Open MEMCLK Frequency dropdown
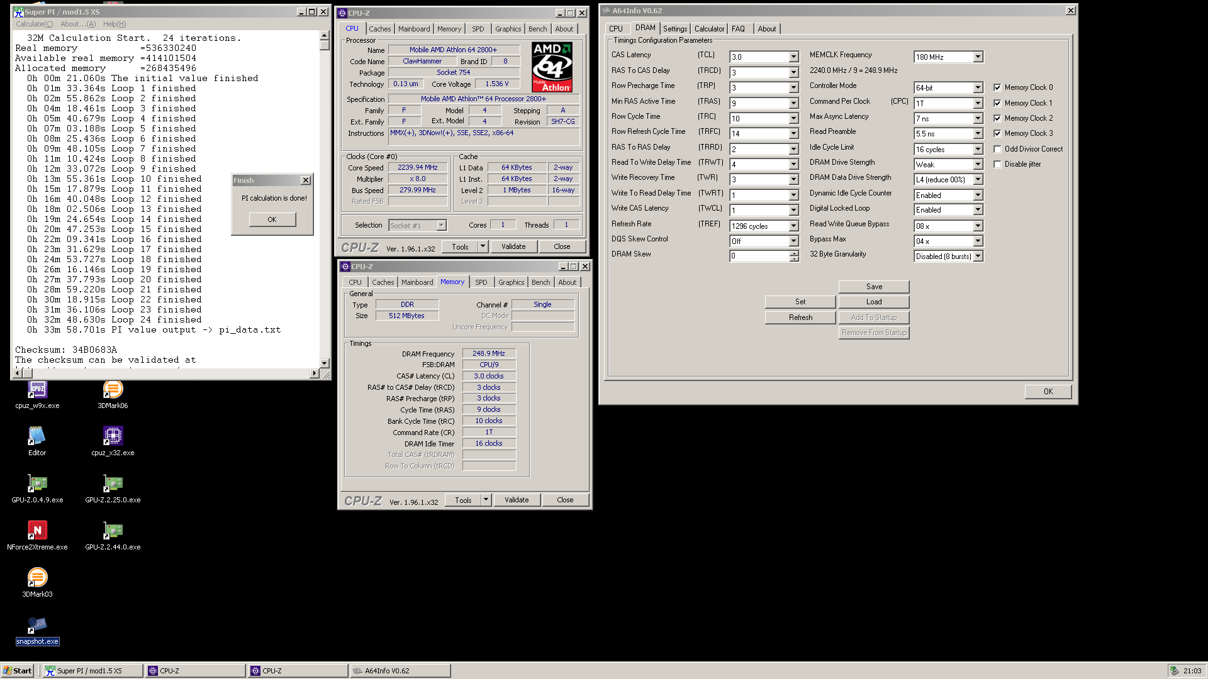Image resolution: width=1208 pixels, height=679 pixels. [978, 57]
